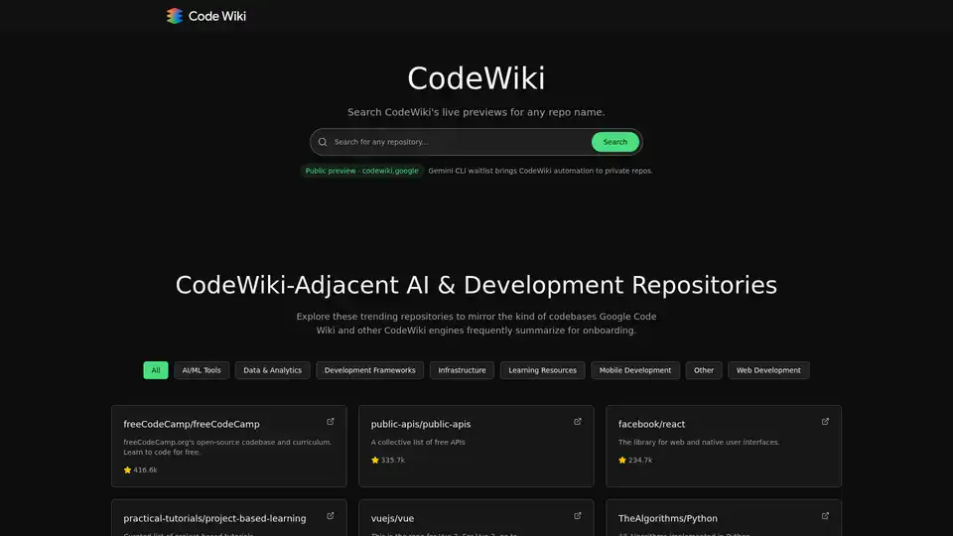The height and width of the screenshot is (536, 953).
Task: Click the large CodeWiki heading
Action: click(x=476, y=78)
